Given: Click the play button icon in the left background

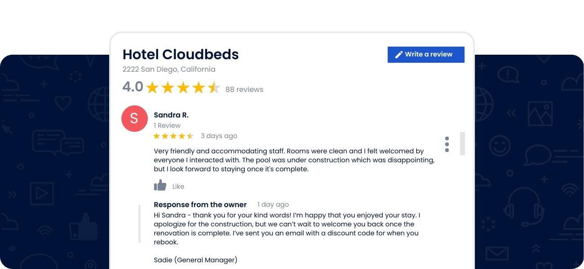Looking at the screenshot, I should click(x=42, y=194).
